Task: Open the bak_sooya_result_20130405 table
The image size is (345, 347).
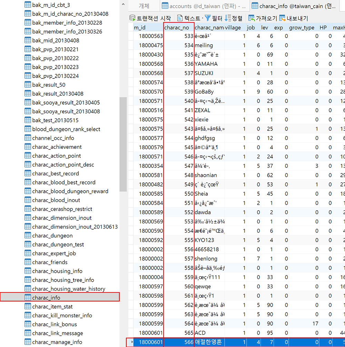Action: pos(66,103)
